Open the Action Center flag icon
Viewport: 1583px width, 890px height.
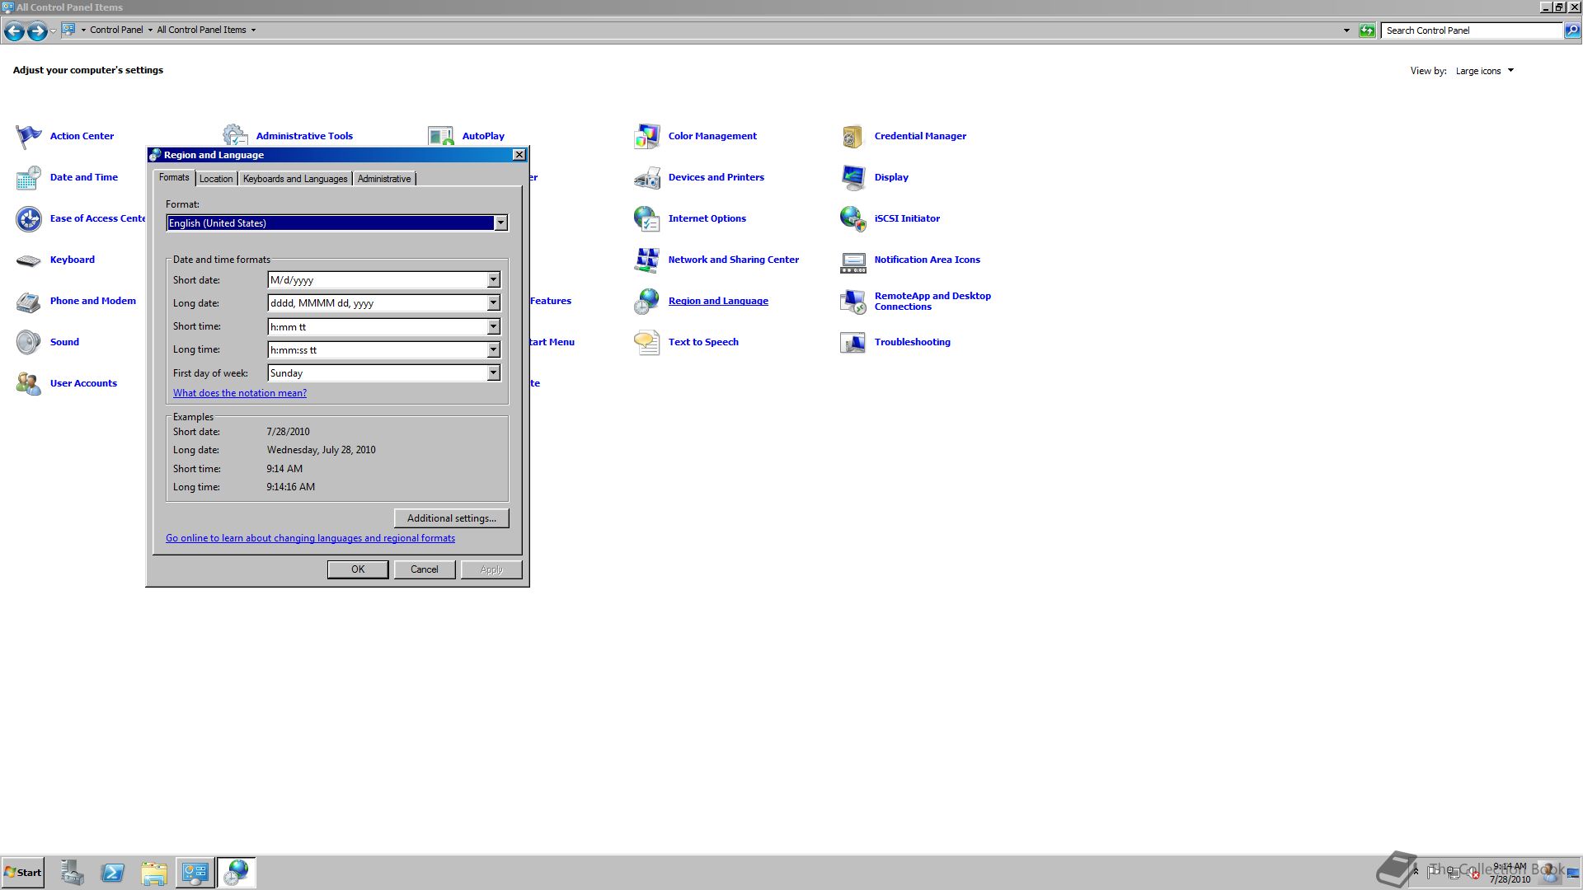28,136
